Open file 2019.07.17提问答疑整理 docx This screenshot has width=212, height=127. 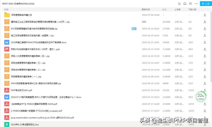(46, 97)
